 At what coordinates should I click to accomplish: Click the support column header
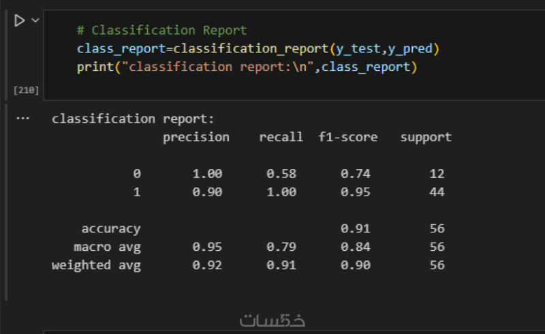(426, 137)
